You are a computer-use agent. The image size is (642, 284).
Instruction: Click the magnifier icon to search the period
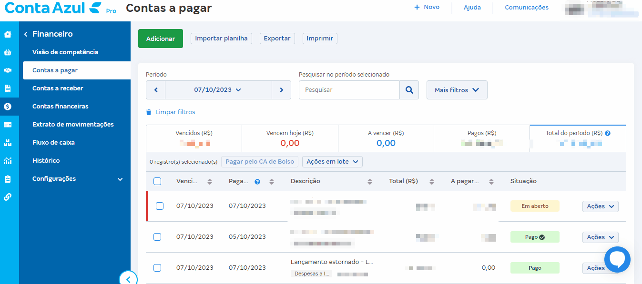409,90
